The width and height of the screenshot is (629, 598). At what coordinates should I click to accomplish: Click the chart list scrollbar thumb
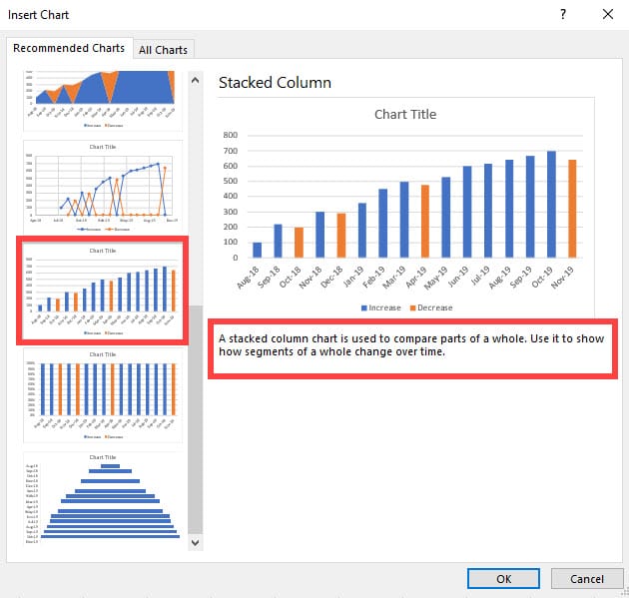click(195, 419)
